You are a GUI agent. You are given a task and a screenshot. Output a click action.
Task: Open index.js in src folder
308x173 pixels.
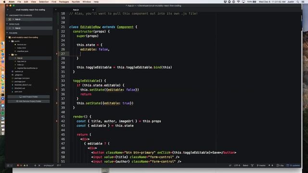tap(20, 65)
